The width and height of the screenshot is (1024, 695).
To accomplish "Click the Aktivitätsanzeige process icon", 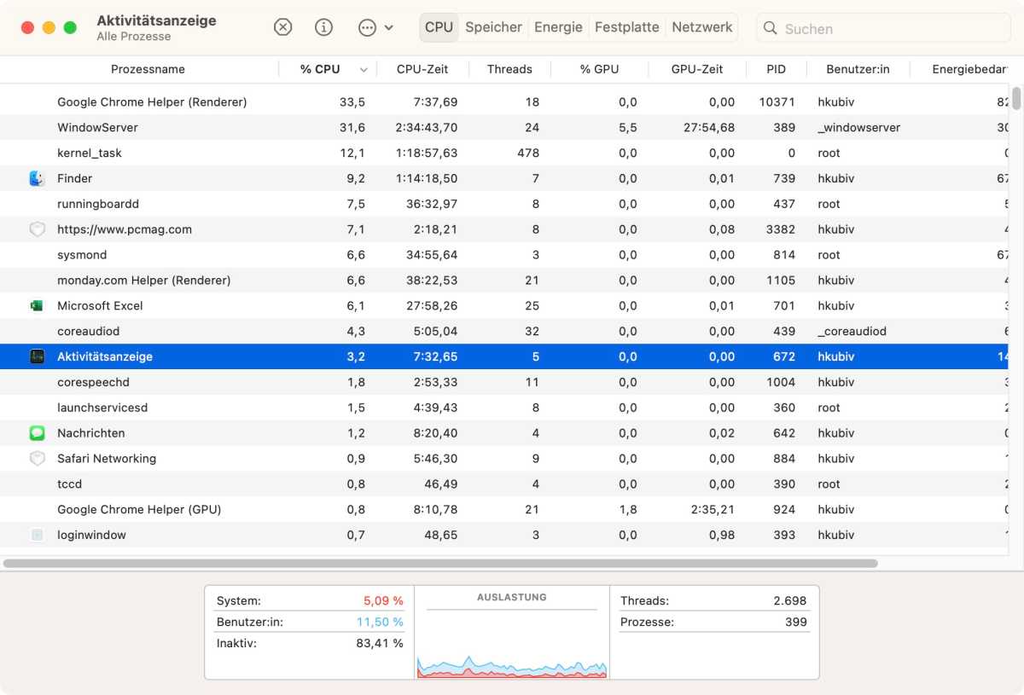I will pos(37,356).
